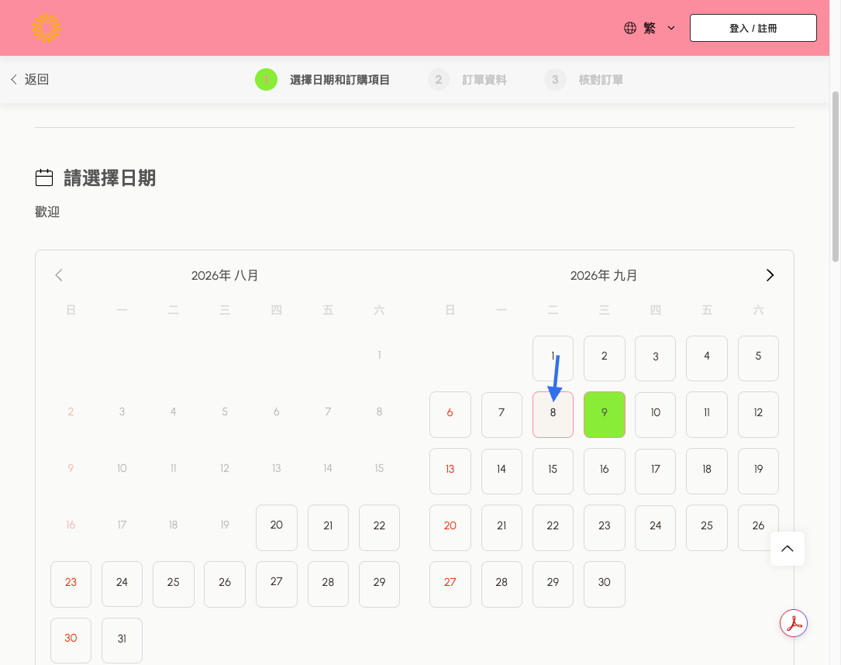Select August 20 in the calendar
Viewport: 841px width, 665px height.
(276, 527)
